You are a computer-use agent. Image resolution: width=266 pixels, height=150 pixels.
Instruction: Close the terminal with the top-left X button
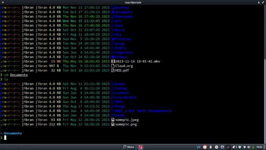[x=3, y=2]
